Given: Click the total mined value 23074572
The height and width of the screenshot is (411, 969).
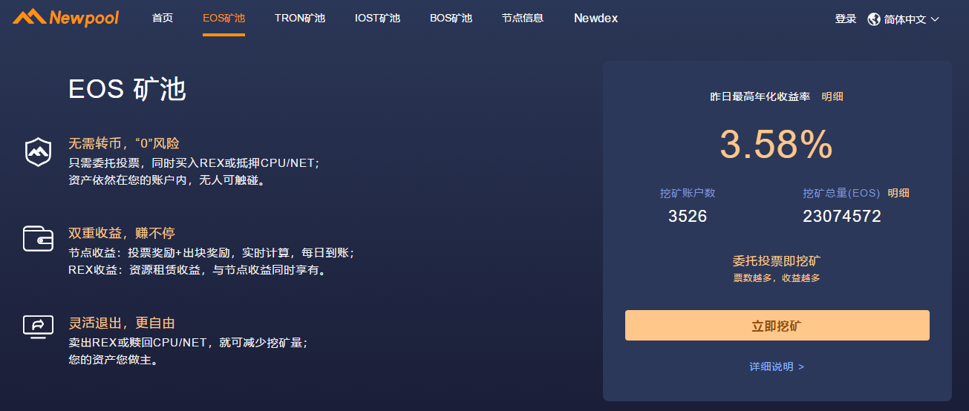Looking at the screenshot, I should [842, 217].
